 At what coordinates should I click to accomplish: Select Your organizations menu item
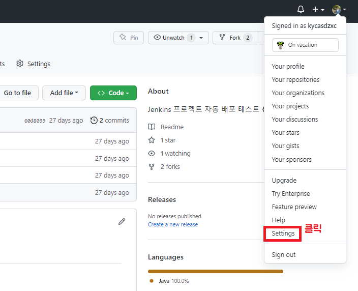point(298,93)
